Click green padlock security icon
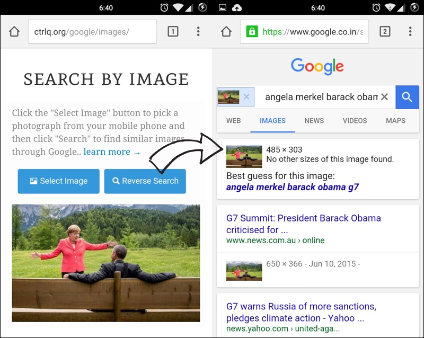Screen dimensions: 424x338 pyautogui.click(x=252, y=32)
